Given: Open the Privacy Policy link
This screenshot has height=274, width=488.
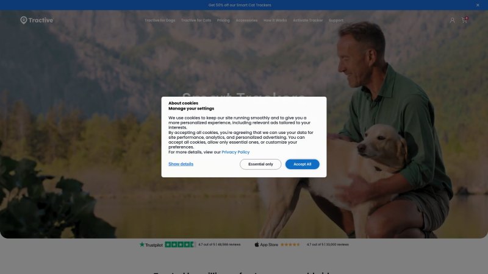Looking at the screenshot, I should 235,152.
